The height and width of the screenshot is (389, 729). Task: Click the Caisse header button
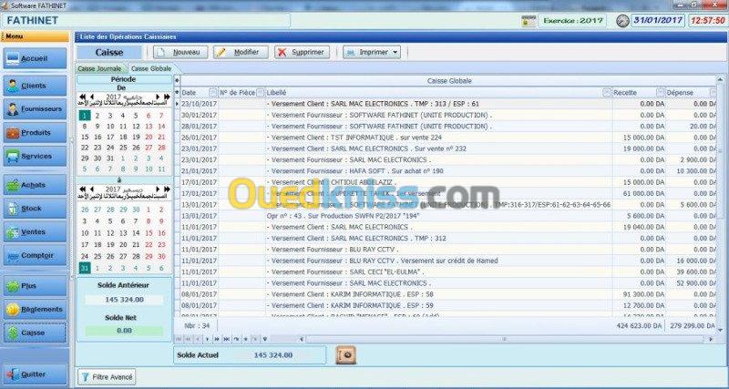pyautogui.click(x=109, y=53)
